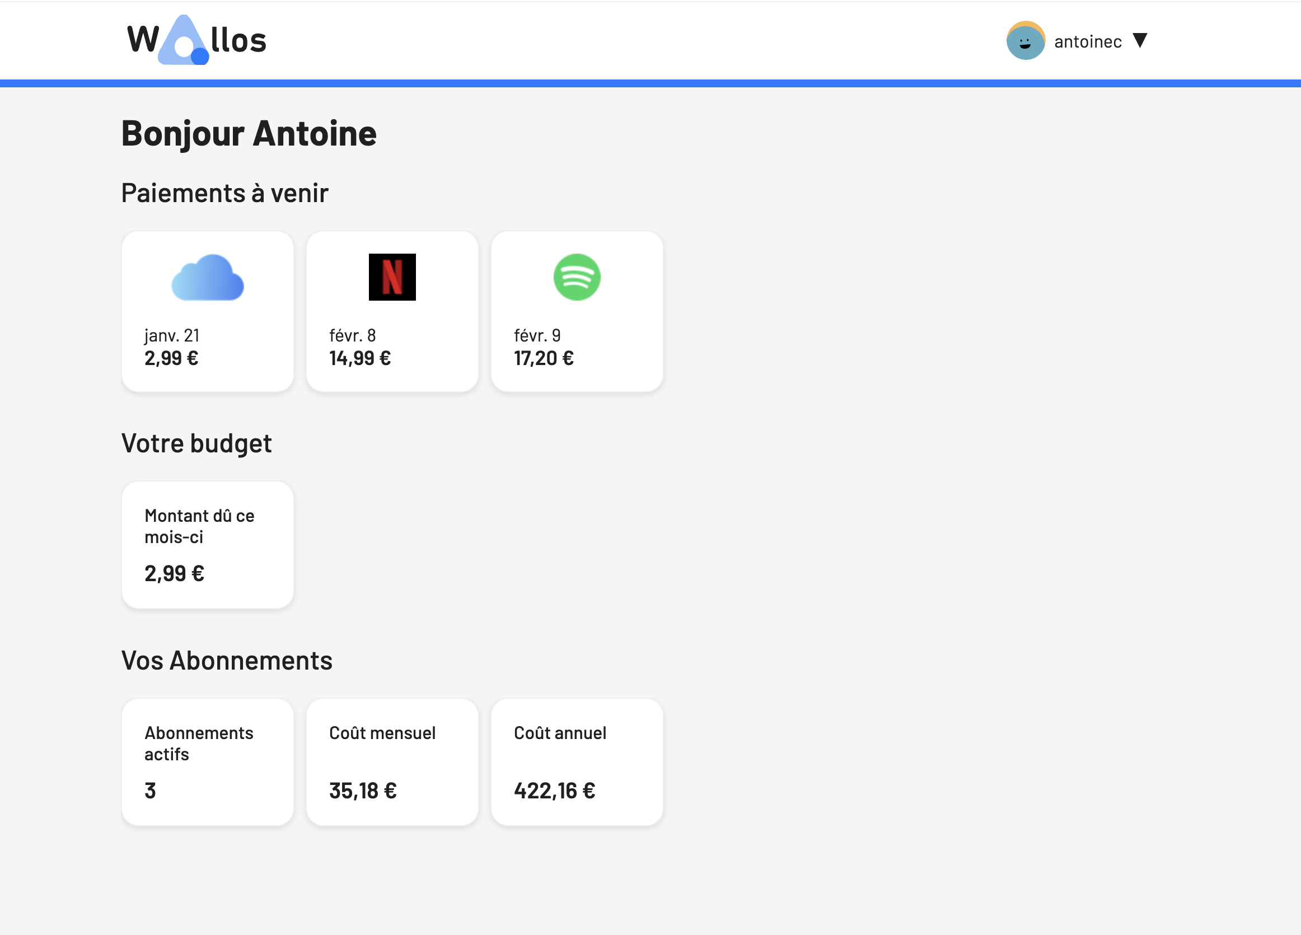Viewport: 1301px width, 935px height.
Task: Click the Wallos logo
Action: click(196, 40)
